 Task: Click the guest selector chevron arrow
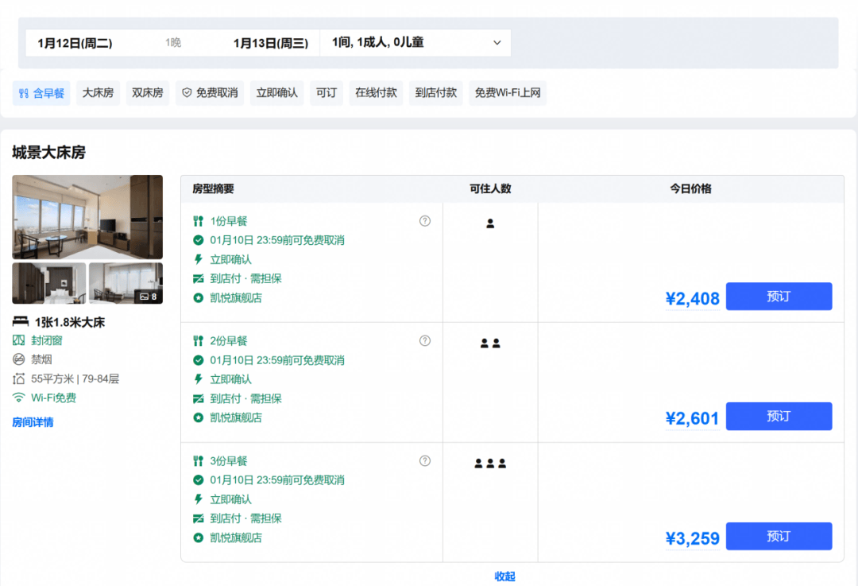click(x=497, y=43)
